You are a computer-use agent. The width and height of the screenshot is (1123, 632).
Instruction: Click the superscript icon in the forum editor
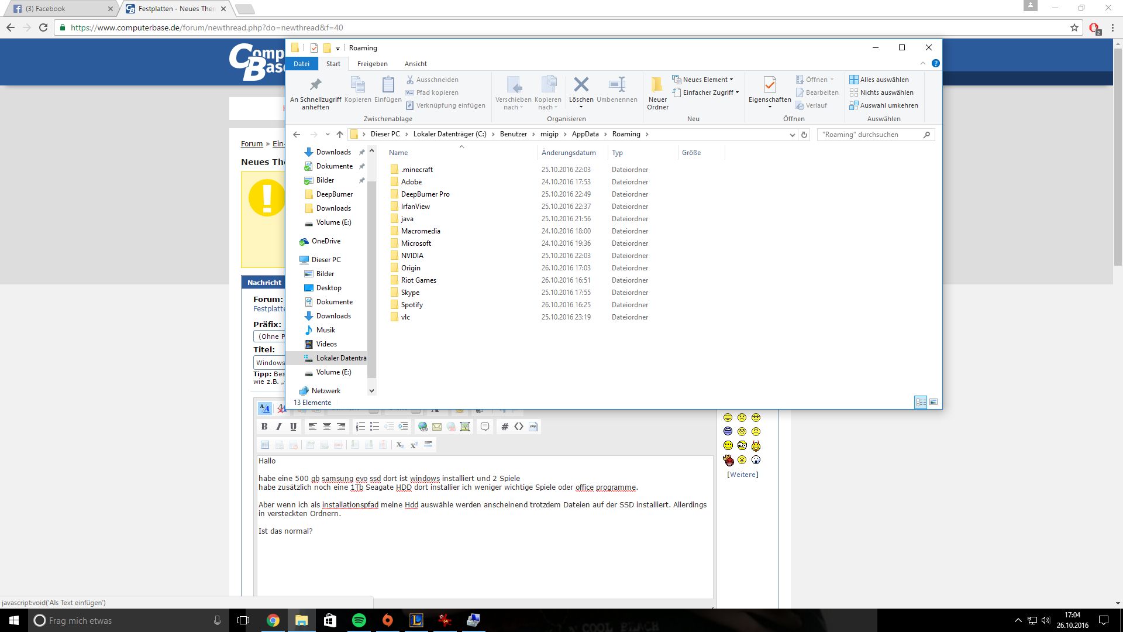pyautogui.click(x=414, y=445)
